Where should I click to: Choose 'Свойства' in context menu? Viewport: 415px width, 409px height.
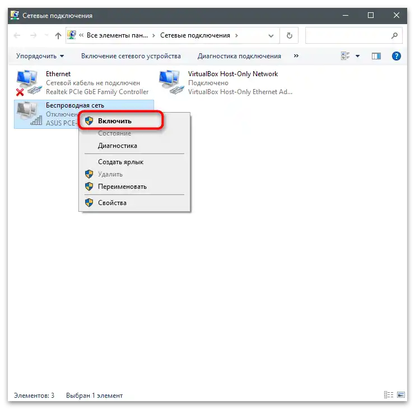tap(134, 203)
